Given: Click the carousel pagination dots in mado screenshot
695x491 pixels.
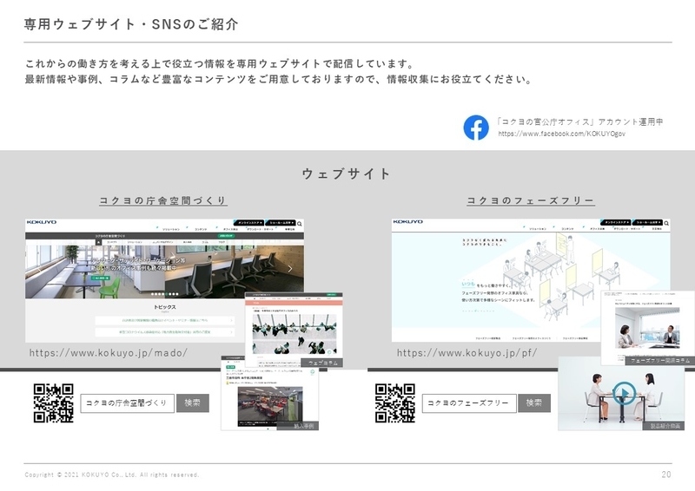Looking at the screenshot, I should [165, 294].
